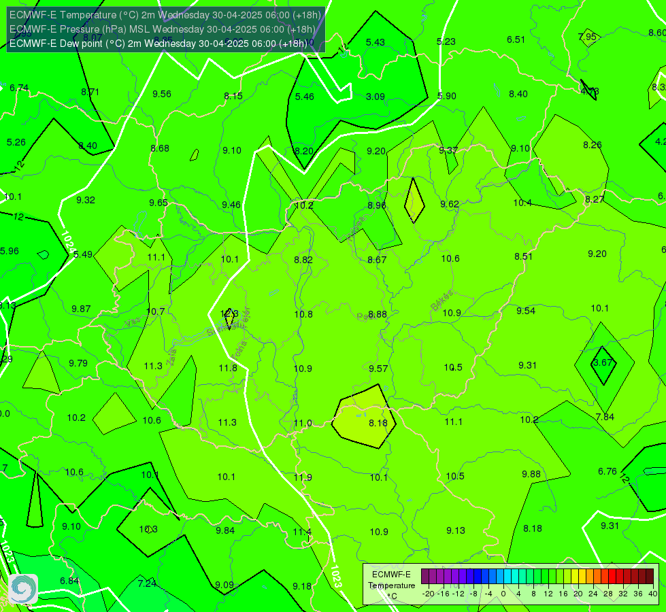Click the 8.68 temperature value
This screenshot has width=666, height=612.
coord(160,149)
